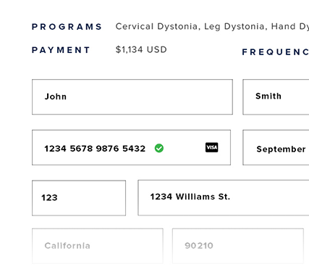Image resolution: width=309 pixels, height=272 pixels.
Task: Click the PAYMENT label heading
Action: tap(61, 50)
